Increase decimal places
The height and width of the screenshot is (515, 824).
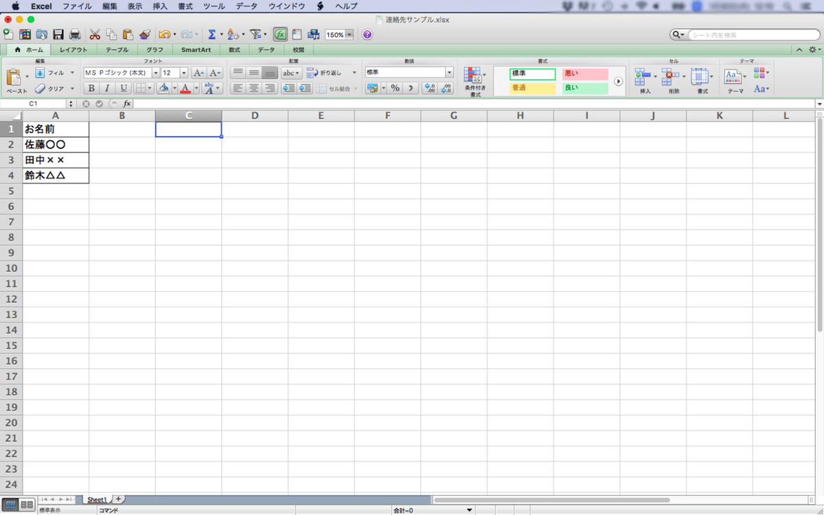click(430, 88)
